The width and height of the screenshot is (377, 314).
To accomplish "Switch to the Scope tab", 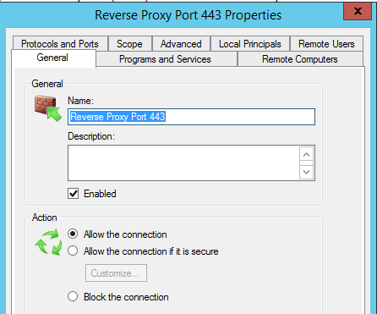I will tap(129, 44).
